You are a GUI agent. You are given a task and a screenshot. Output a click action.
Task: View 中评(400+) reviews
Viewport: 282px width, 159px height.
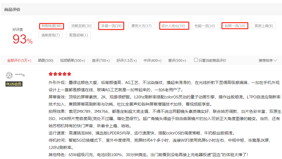[x=152, y=61]
